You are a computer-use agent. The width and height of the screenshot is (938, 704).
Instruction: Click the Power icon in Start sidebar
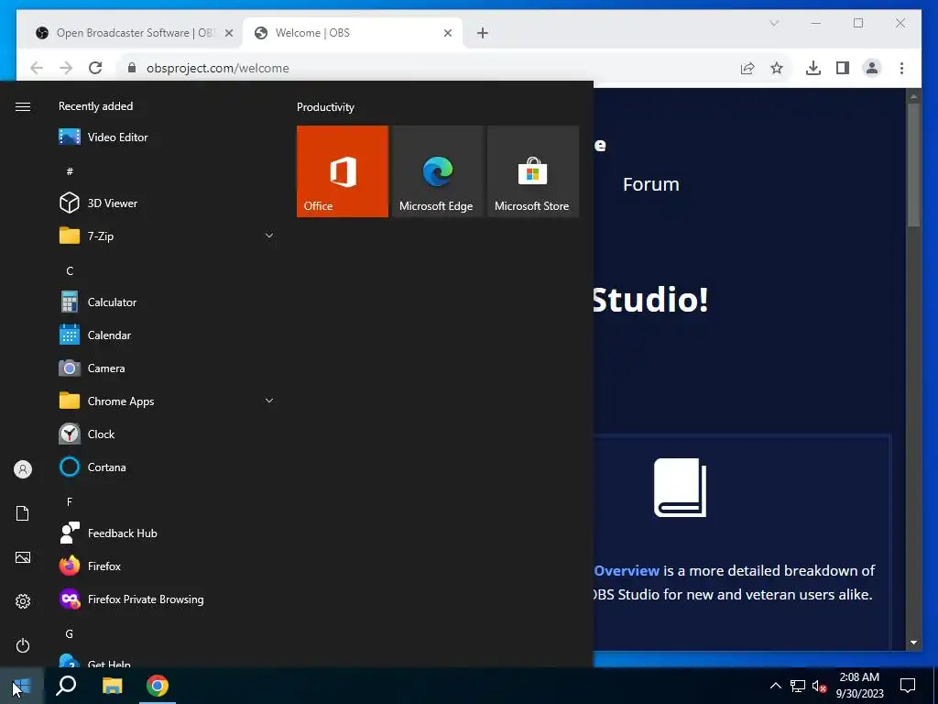[23, 645]
